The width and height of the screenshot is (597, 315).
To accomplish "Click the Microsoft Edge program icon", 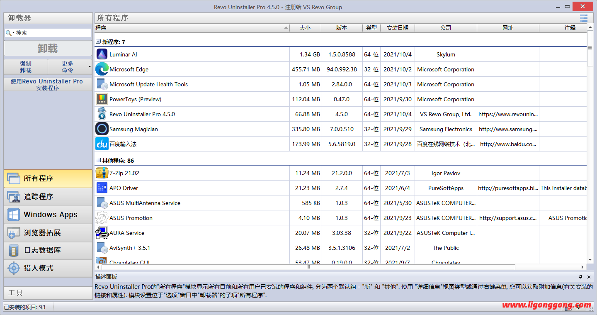I will [x=102, y=69].
